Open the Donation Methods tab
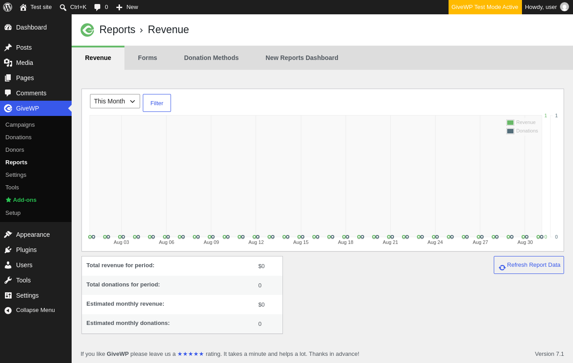Viewport: 573px width, 363px height. click(x=211, y=58)
